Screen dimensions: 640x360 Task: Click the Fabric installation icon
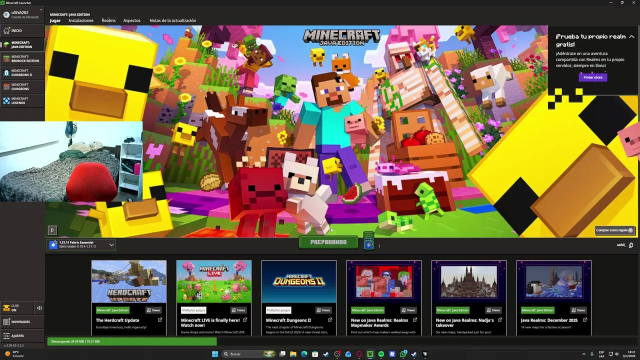click(53, 244)
